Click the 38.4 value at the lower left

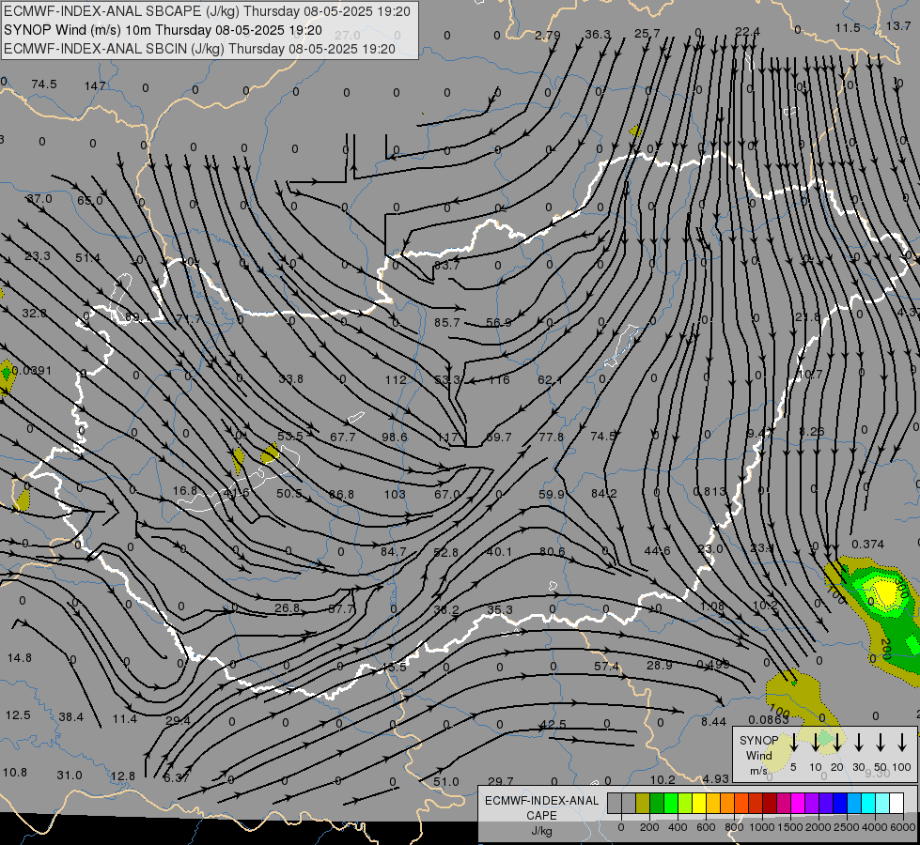pos(71,717)
